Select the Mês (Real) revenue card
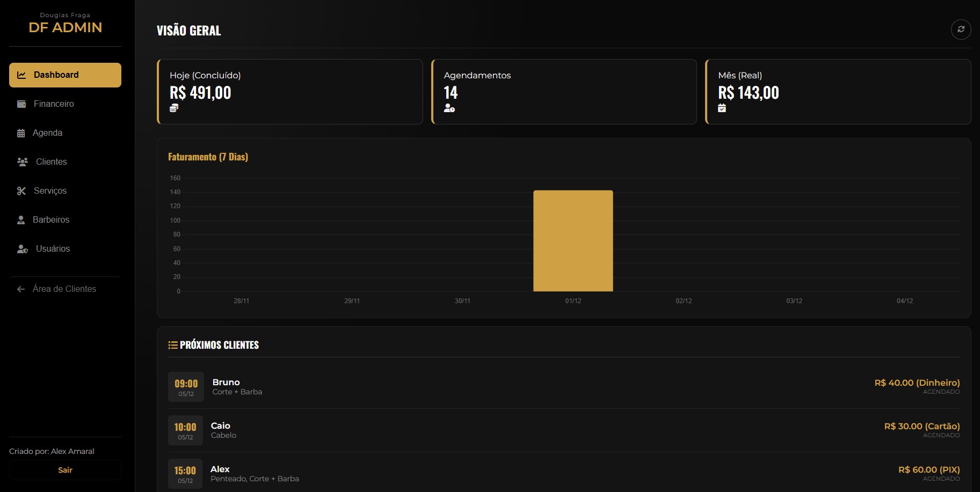 838,92
